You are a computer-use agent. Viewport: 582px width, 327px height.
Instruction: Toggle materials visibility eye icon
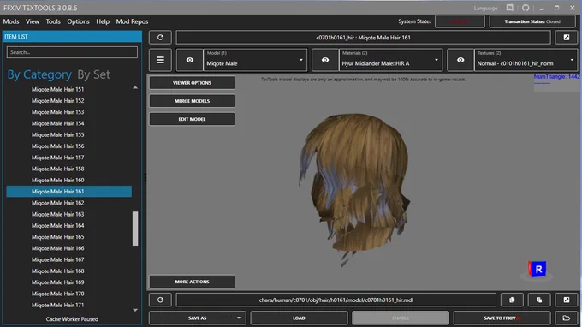point(325,60)
